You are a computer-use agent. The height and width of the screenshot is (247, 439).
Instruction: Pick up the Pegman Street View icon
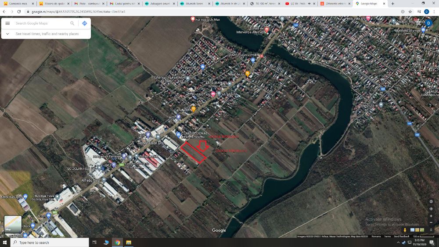[x=405, y=230]
